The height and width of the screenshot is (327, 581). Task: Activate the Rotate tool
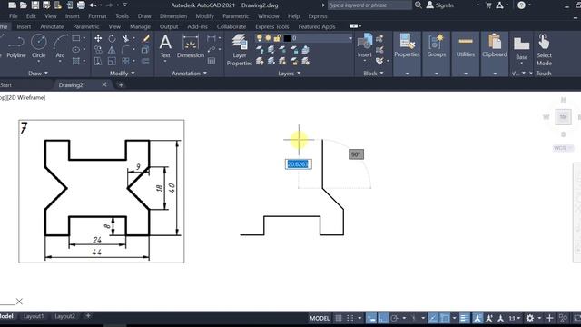pyautogui.click(x=112, y=38)
